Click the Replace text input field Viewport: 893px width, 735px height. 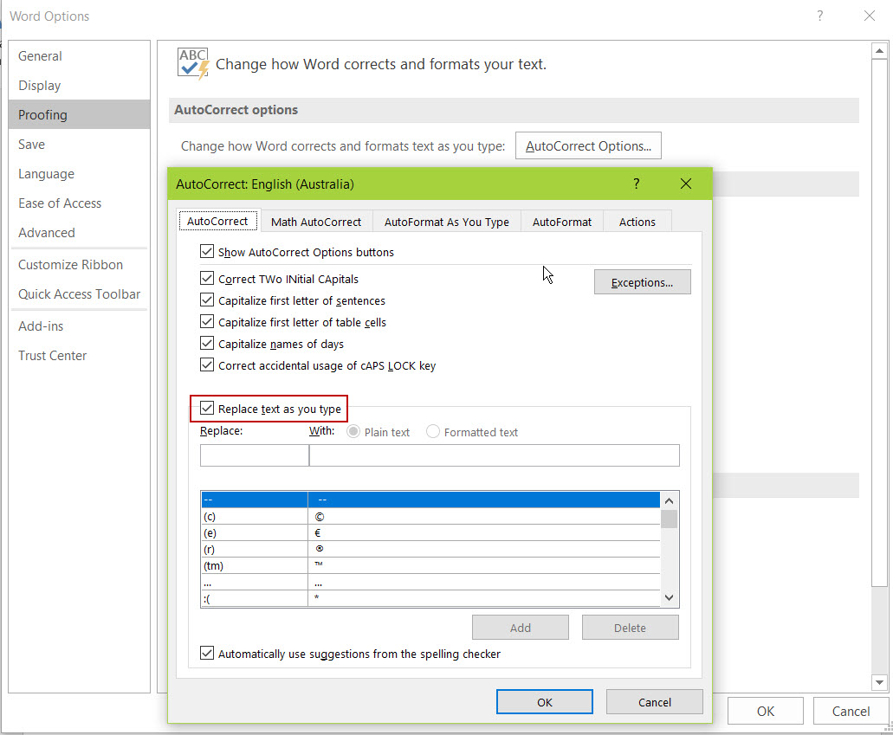pyautogui.click(x=254, y=455)
